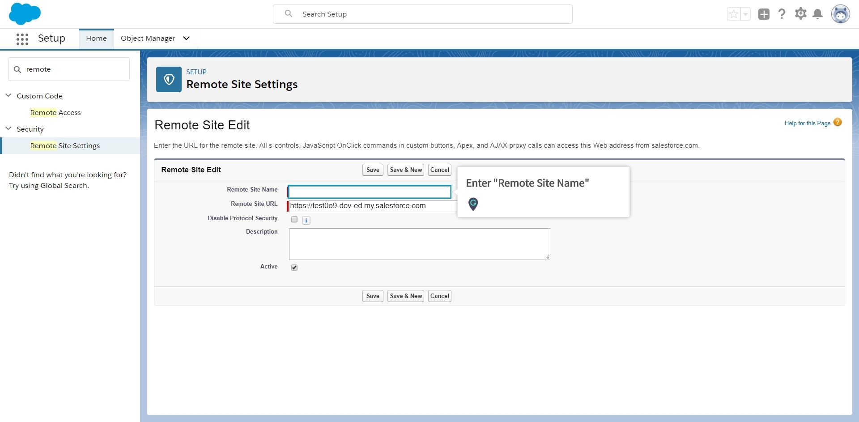
Task: Click the Setup app name label
Action: pos(51,38)
